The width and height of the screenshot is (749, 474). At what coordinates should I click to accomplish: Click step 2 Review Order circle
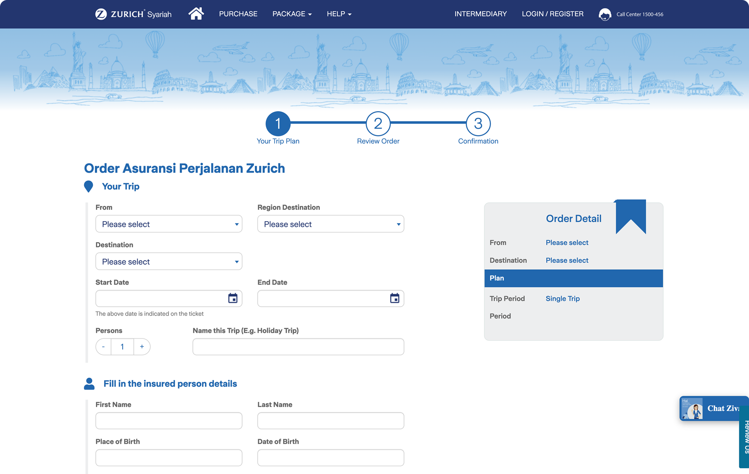coord(378,124)
